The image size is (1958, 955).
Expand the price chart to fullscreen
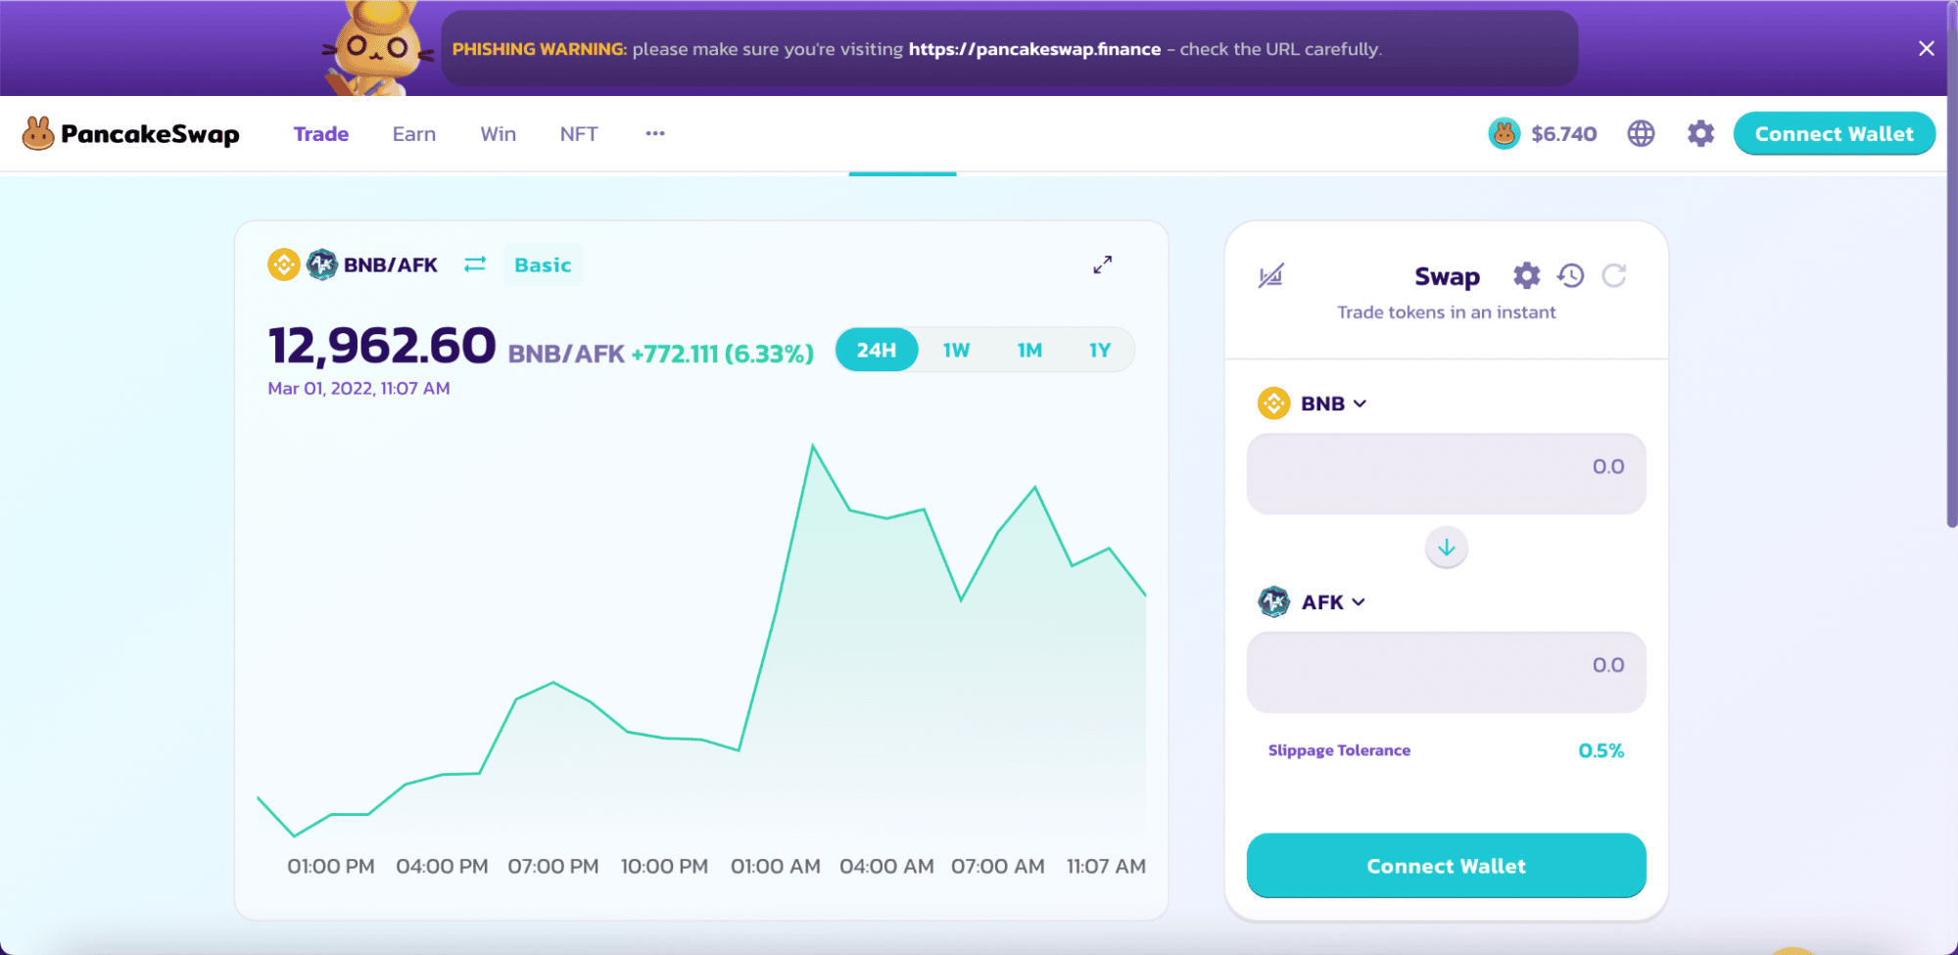point(1103,264)
